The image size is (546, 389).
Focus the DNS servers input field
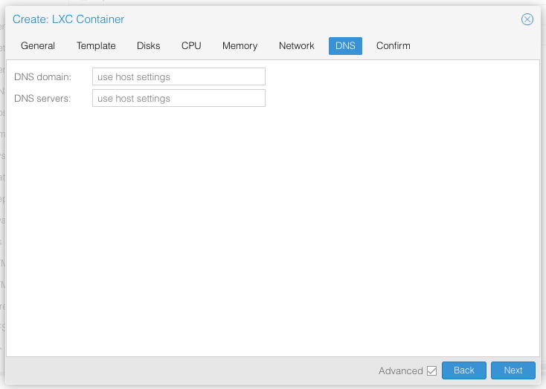[x=179, y=98]
